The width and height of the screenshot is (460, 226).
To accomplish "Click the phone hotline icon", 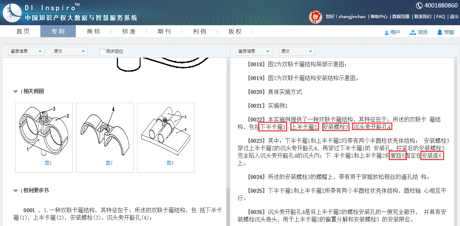I will point(419,5).
